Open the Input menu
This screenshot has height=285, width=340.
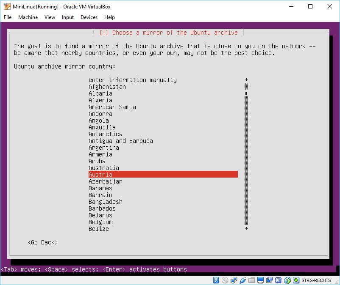coord(68,17)
